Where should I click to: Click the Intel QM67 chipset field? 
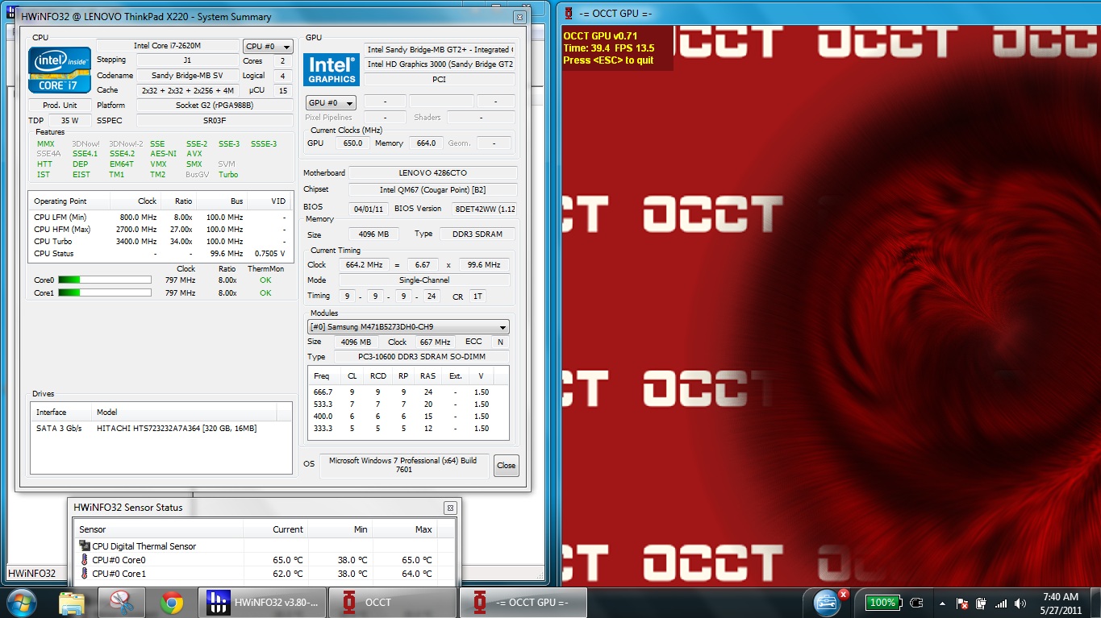[433, 189]
